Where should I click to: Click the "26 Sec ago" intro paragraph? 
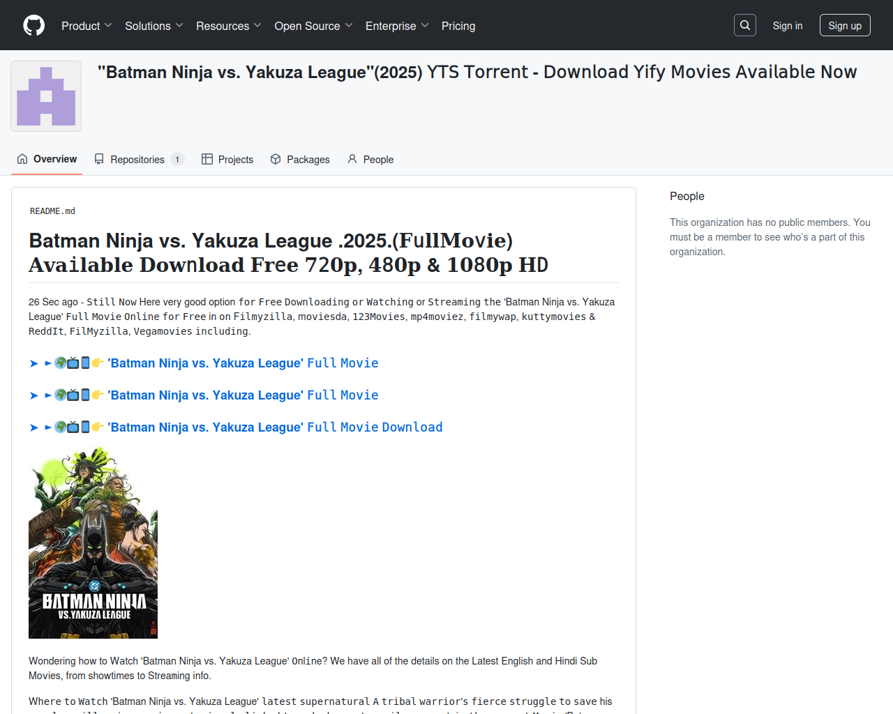click(x=322, y=317)
